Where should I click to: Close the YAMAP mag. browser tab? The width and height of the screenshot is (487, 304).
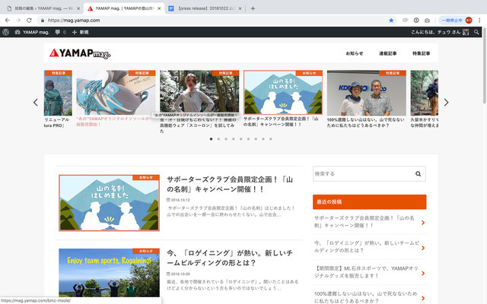click(159, 8)
